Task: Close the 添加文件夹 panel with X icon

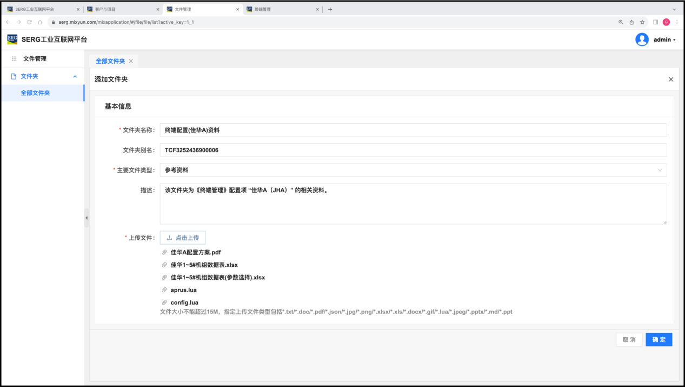Action: (x=671, y=80)
